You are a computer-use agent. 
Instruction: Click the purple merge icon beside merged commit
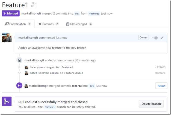pyautogui.click(x=19, y=85)
